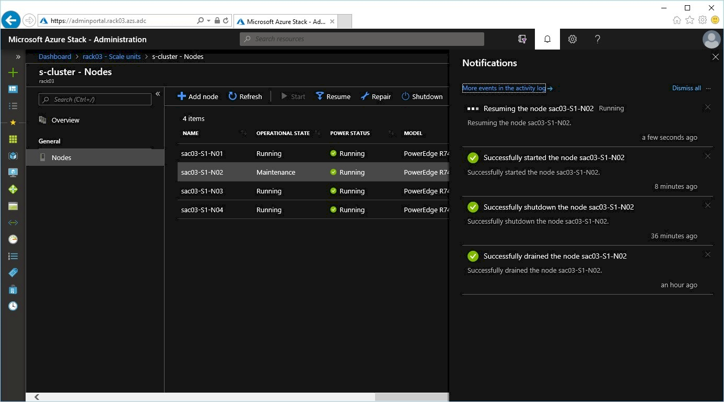Image resolution: width=724 pixels, height=402 pixels.
Task: Click the green plus Create a resource icon
Action: point(13,73)
